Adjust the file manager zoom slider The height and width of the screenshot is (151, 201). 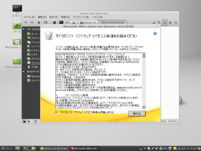point(167,121)
